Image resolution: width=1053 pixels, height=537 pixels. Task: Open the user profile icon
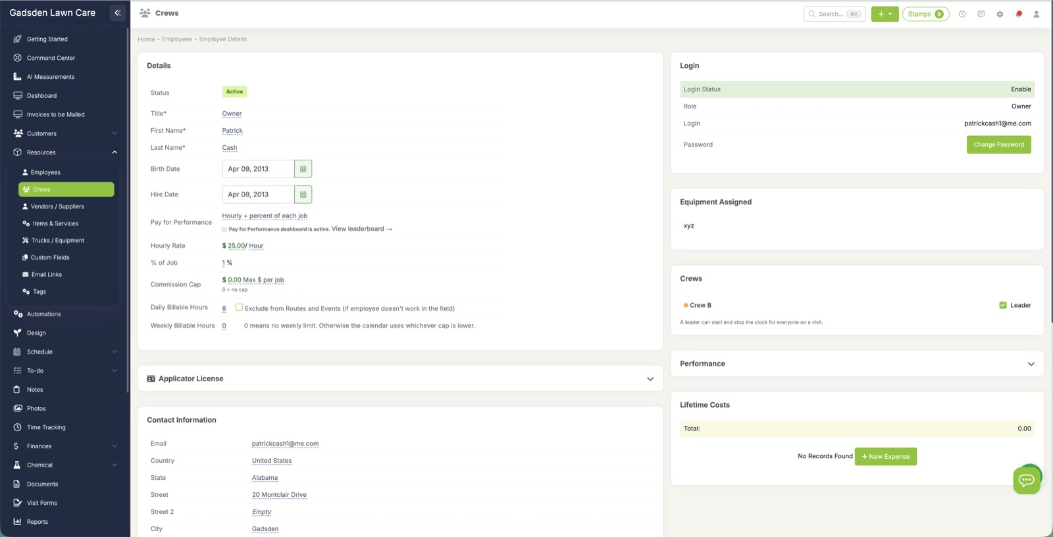click(1037, 14)
